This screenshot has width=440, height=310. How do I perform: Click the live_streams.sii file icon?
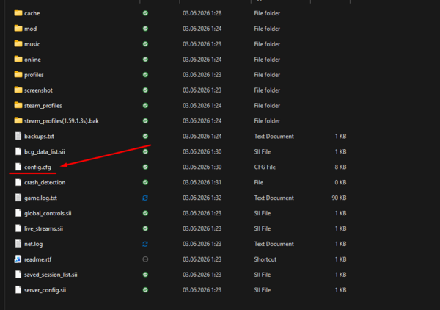coord(18,228)
